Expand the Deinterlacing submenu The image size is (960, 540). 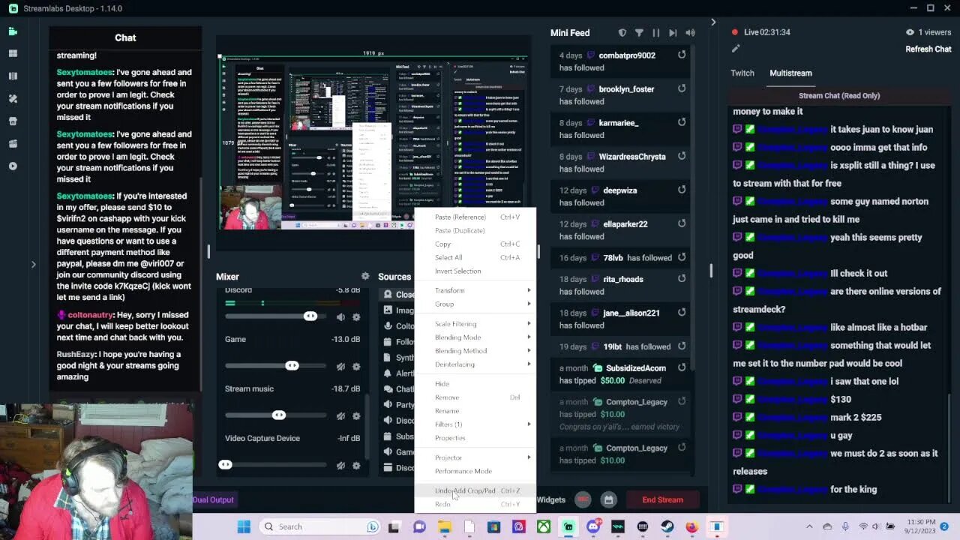pyautogui.click(x=475, y=364)
